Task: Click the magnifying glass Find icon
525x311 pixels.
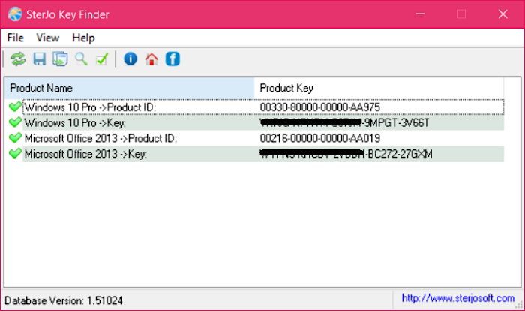Action: coord(81,59)
